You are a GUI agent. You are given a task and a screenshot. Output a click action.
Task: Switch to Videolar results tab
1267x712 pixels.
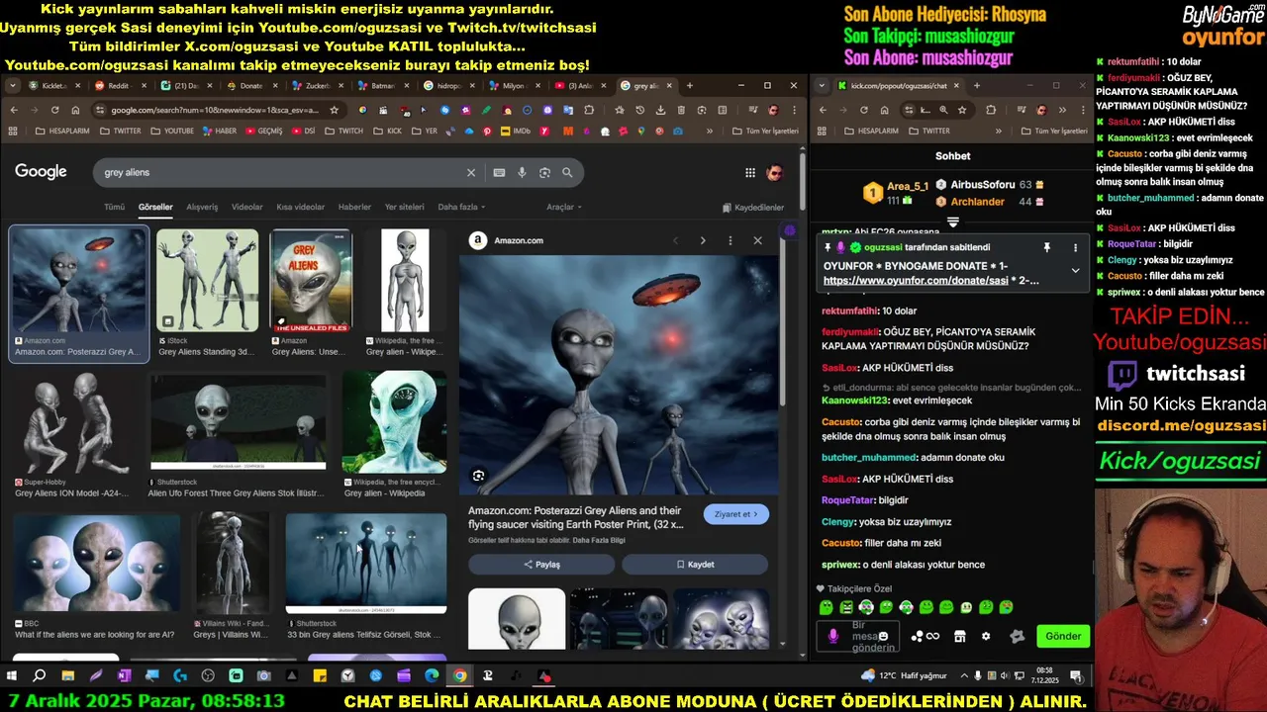tap(247, 207)
